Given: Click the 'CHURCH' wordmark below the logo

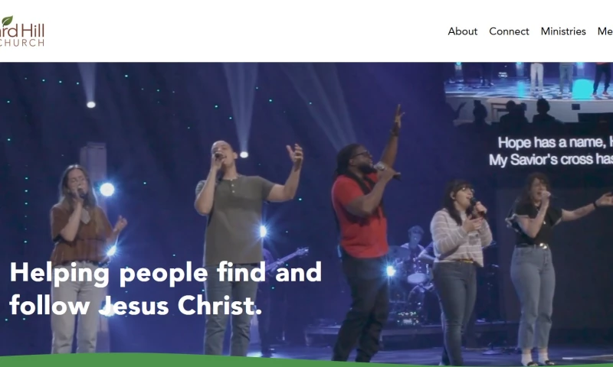Looking at the screenshot, I should (22, 43).
